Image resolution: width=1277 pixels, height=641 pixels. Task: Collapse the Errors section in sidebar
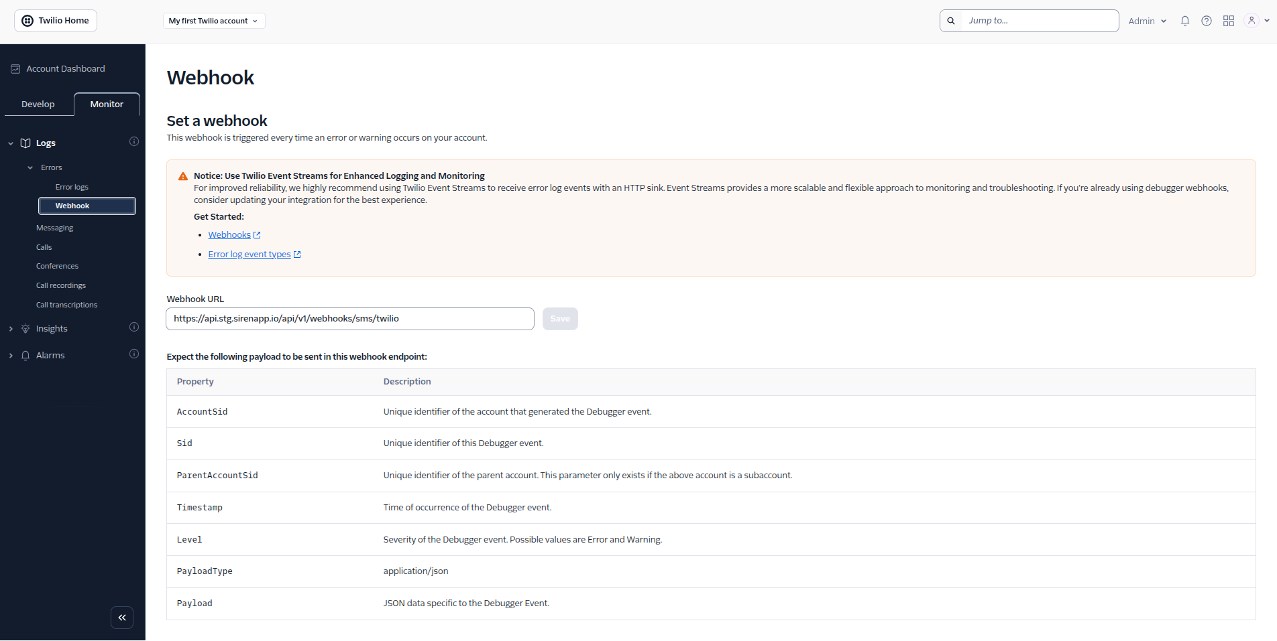(30, 167)
